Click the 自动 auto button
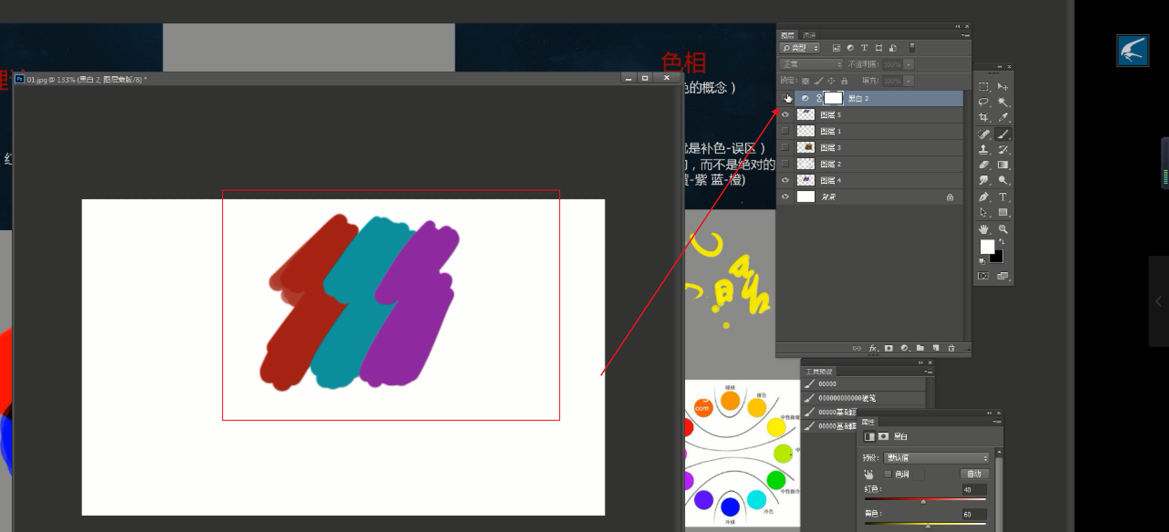This screenshot has width=1169, height=532. (x=974, y=474)
